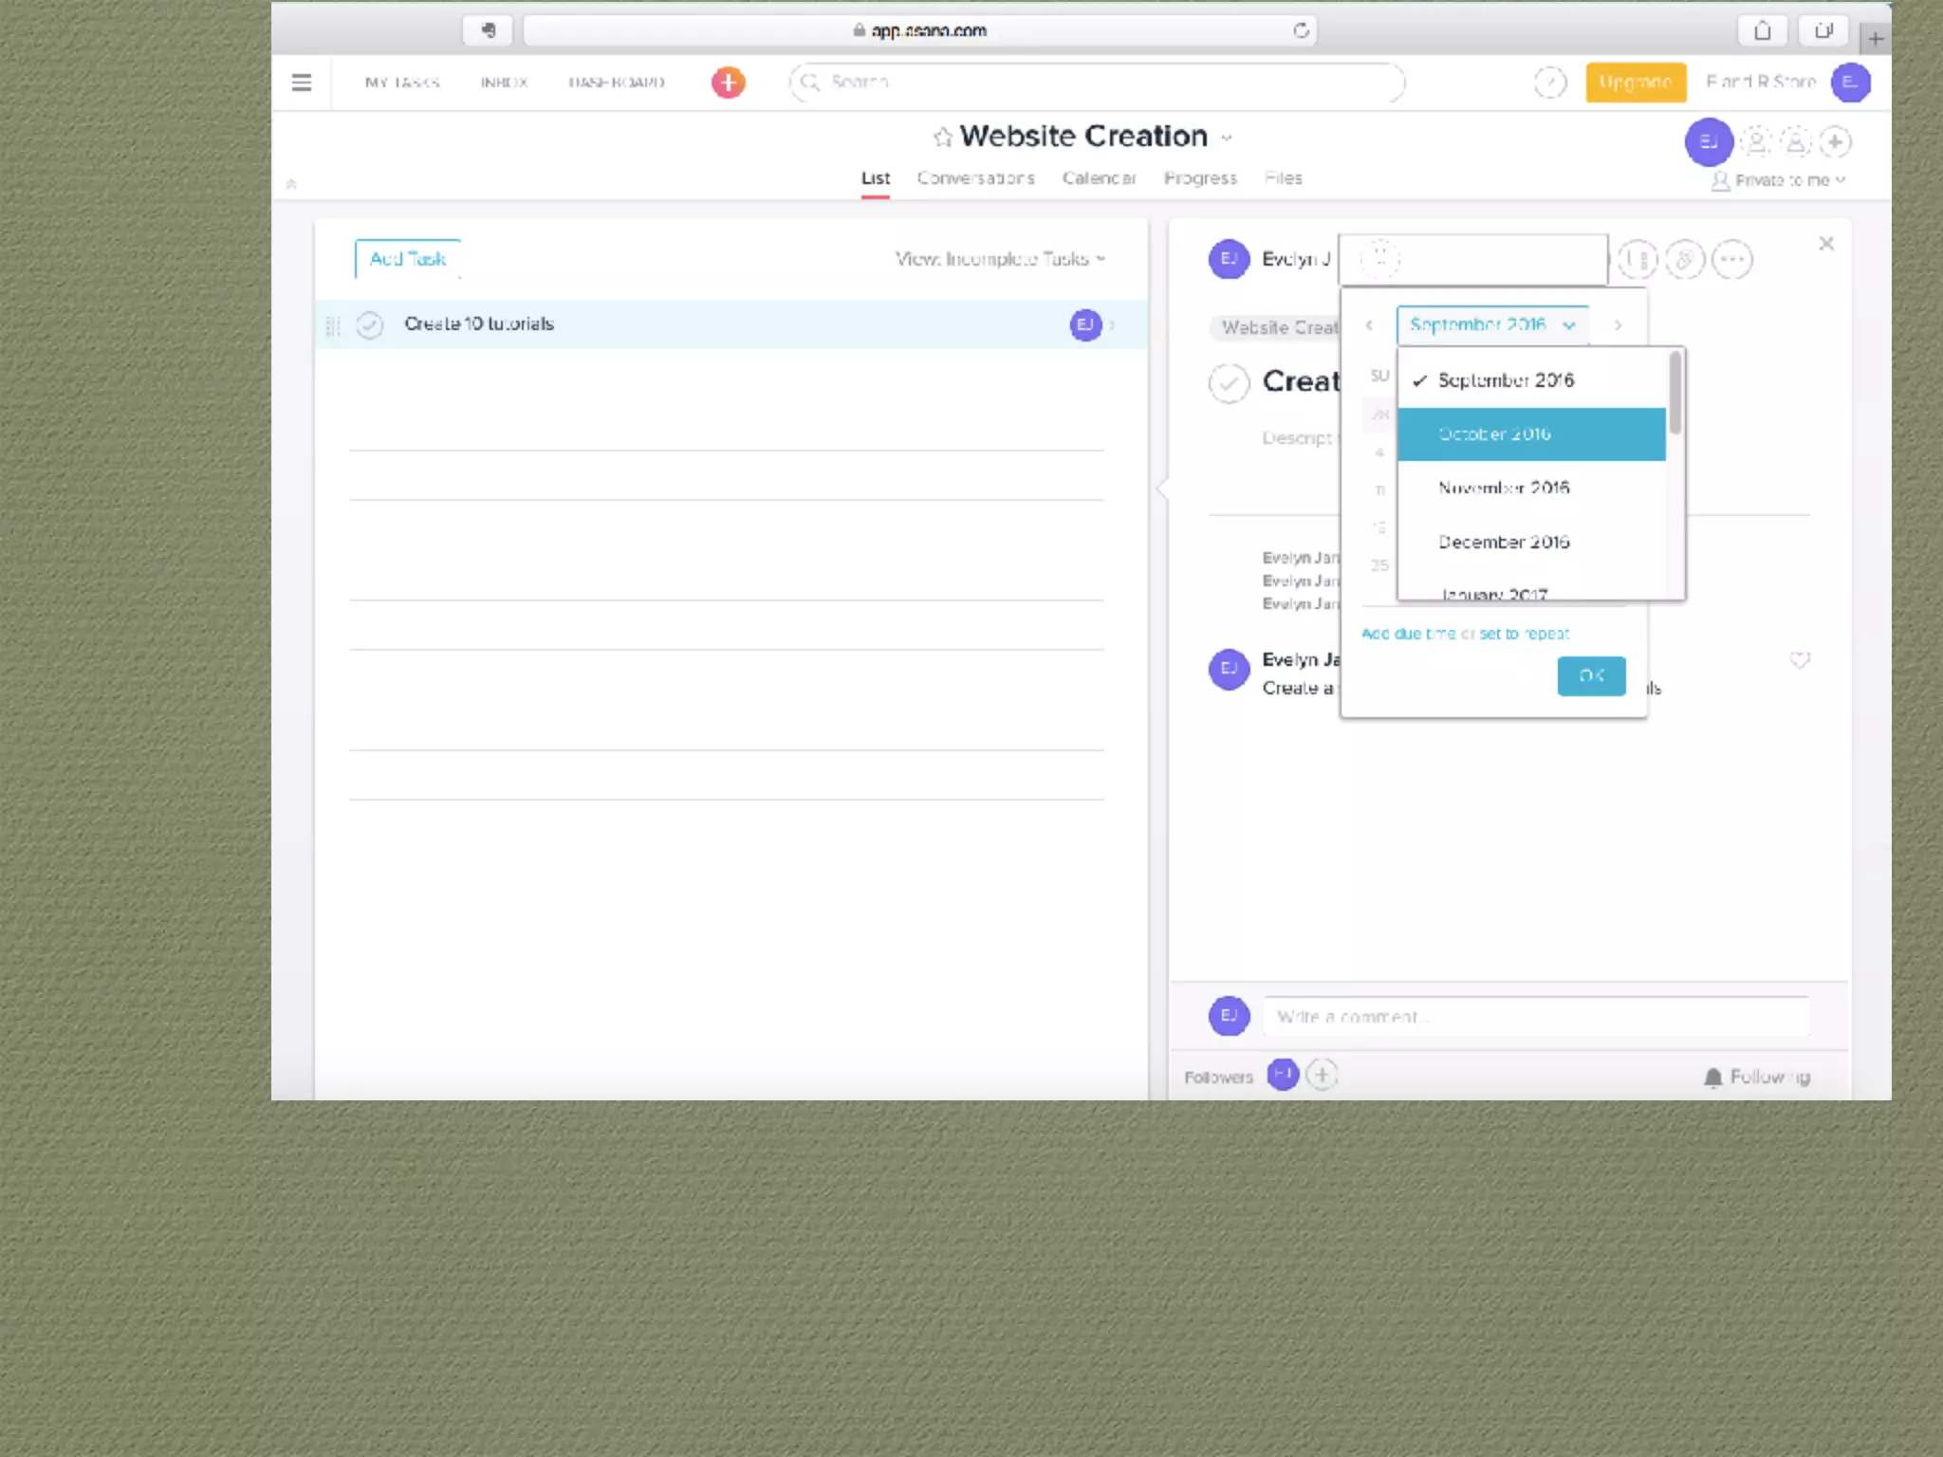Click the add member plus icon
The image size is (1943, 1457).
pos(1835,142)
